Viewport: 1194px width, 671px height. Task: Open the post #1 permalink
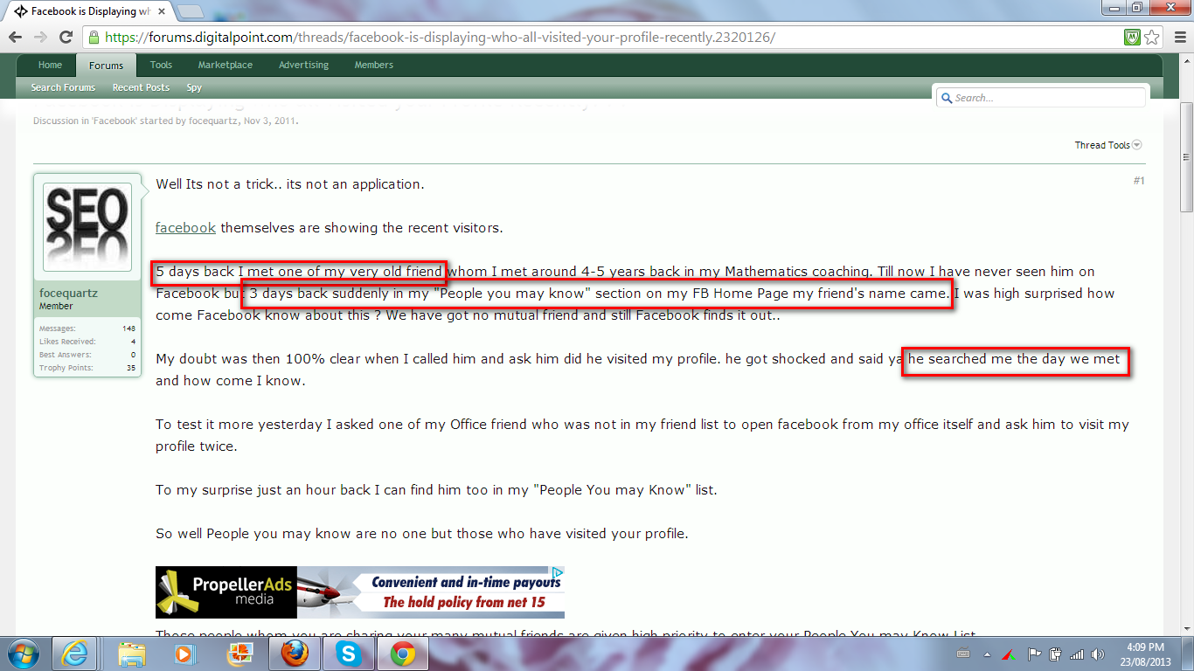pyautogui.click(x=1139, y=181)
